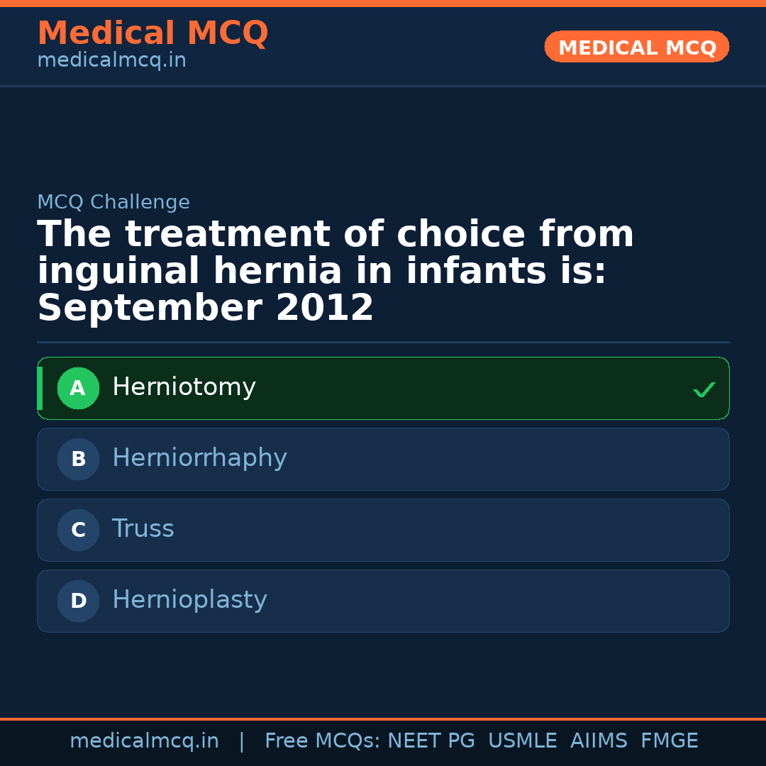Click the green checkmark on Herniotomy

[x=704, y=389]
